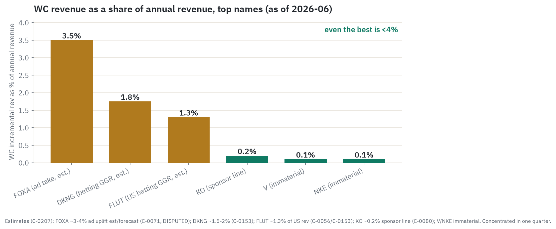The height and width of the screenshot is (229, 556).
Task: Click 'FOXA (ad take, est.)' axis label
Action: coord(43,183)
